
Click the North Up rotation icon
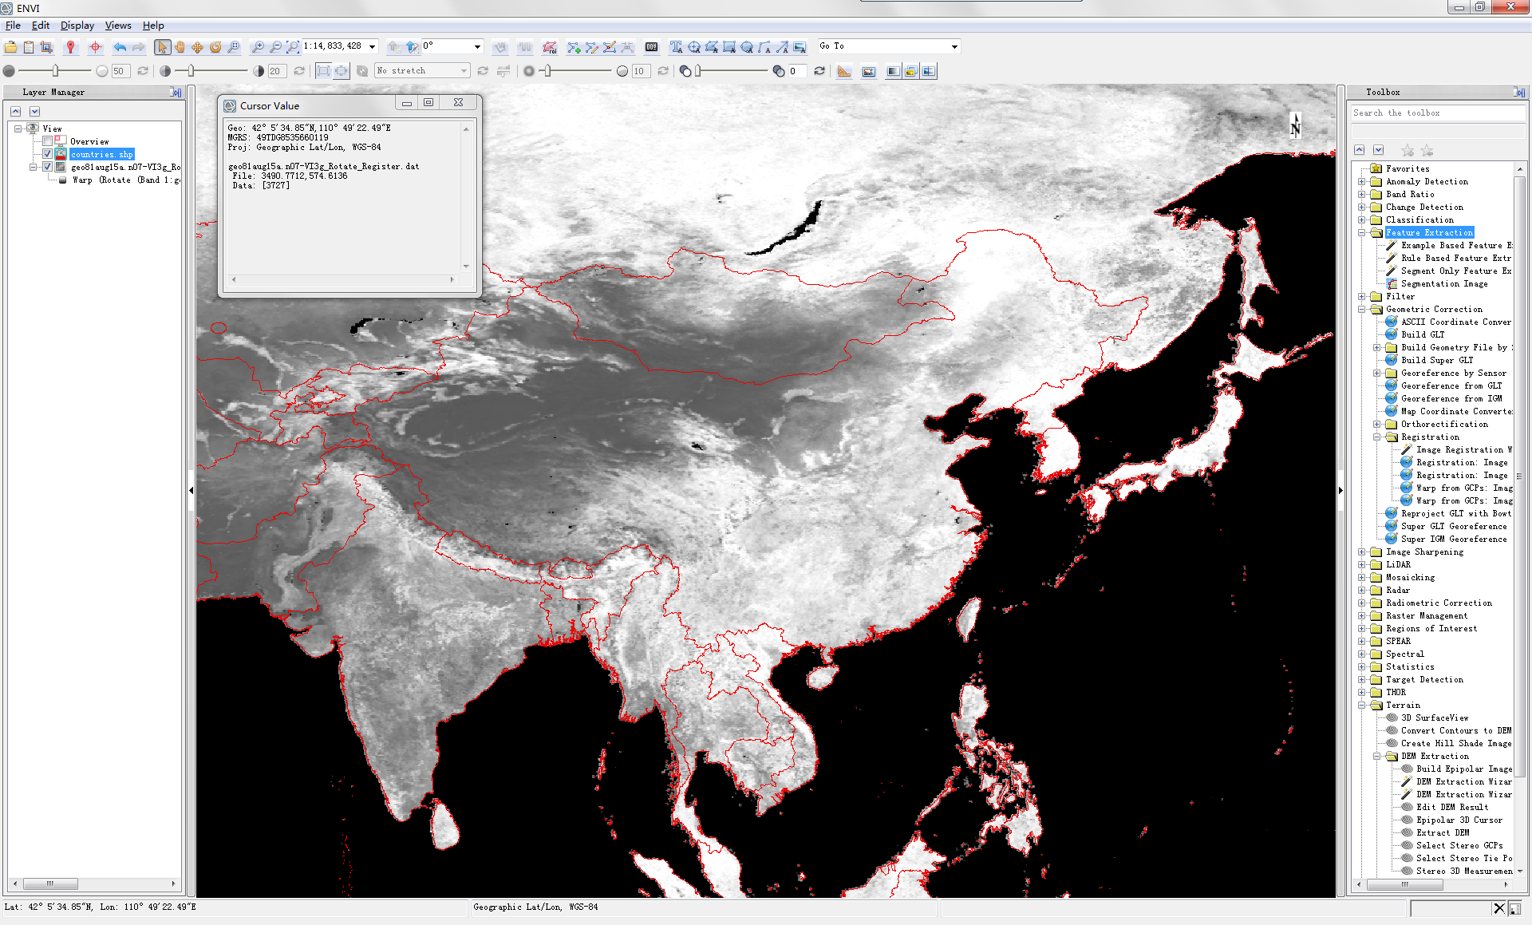[412, 47]
